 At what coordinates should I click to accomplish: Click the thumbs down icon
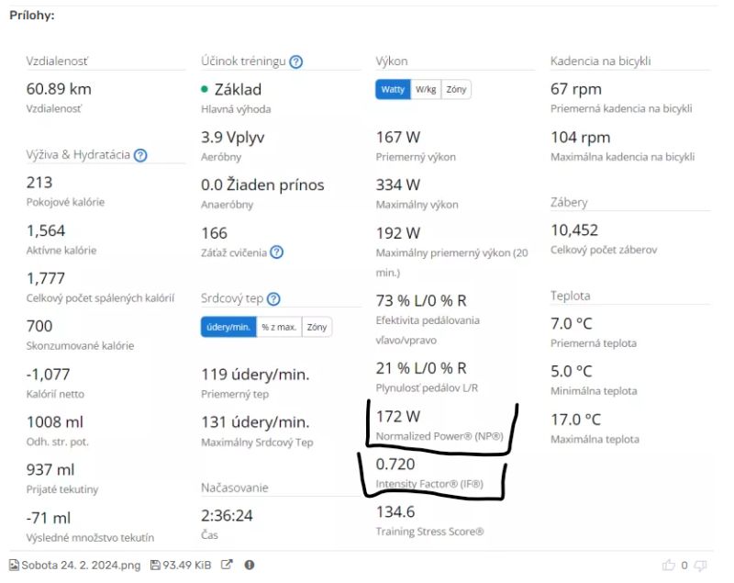(x=700, y=566)
